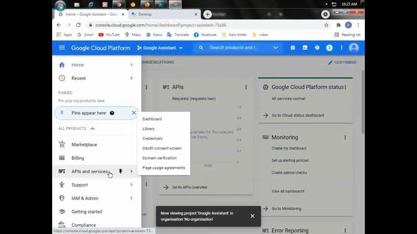The width and height of the screenshot is (417, 234).
Task: Open the hamburger navigation menu
Action: pyautogui.click(x=62, y=47)
